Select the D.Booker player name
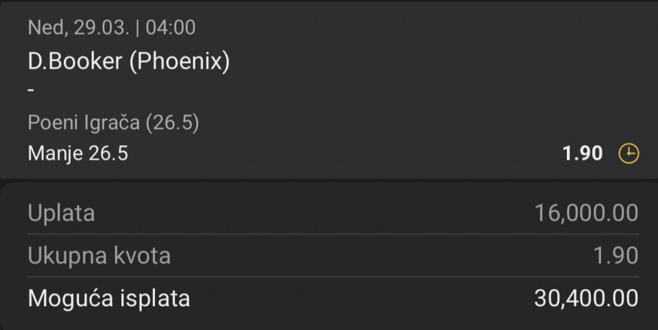 (x=75, y=62)
